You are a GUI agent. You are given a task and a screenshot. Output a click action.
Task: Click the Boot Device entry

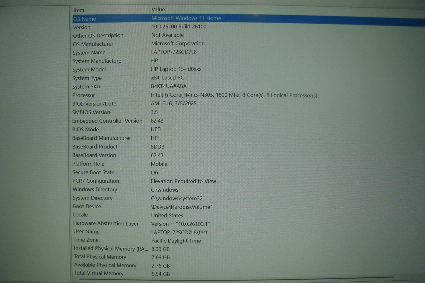[87, 206]
